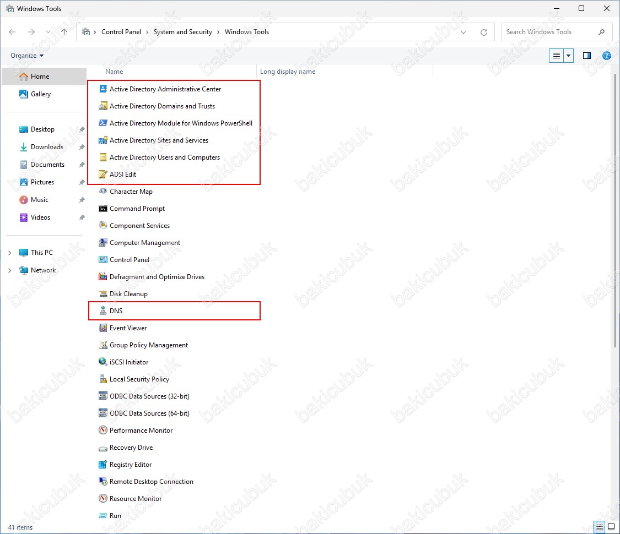Screen dimensions: 620x534
Task: Click the Forward navigation arrow
Action: (31, 32)
